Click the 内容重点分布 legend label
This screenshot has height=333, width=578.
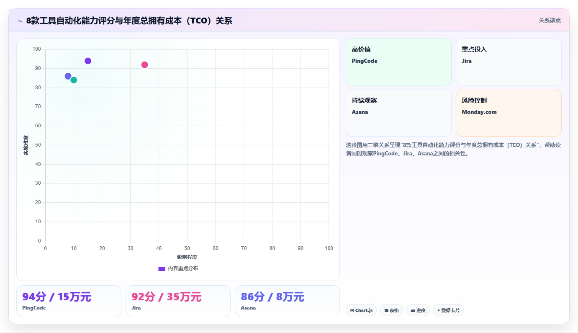click(x=183, y=268)
